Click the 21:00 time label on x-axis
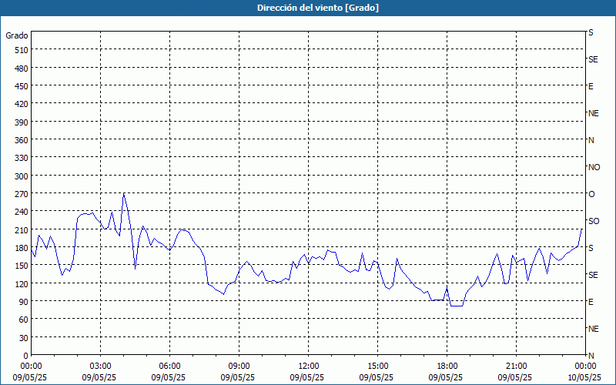 (x=516, y=366)
